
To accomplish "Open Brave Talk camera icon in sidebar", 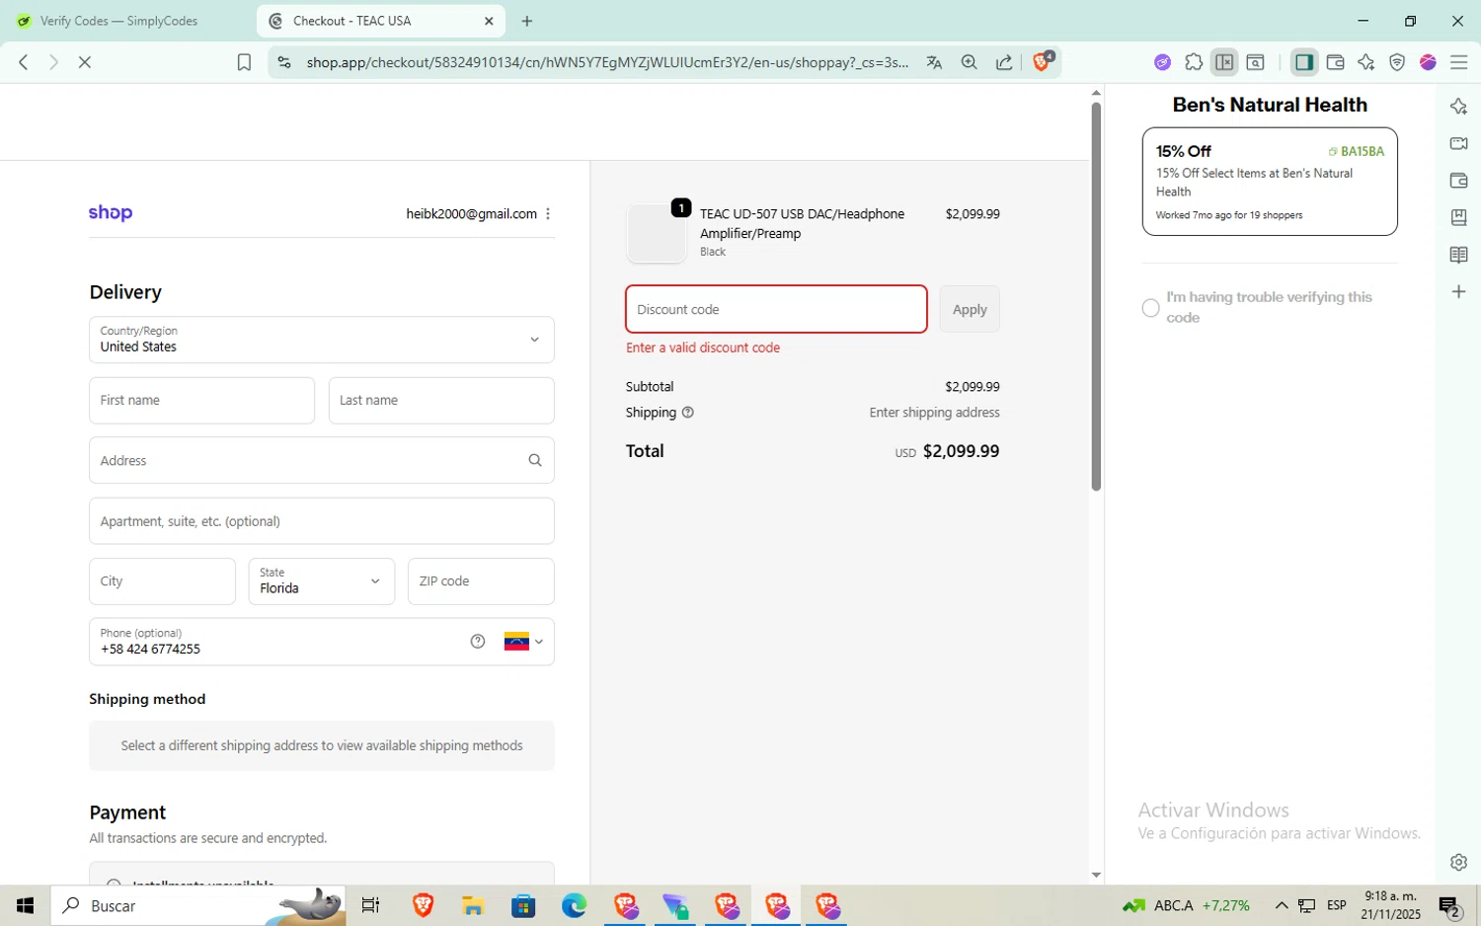I will click(1458, 143).
